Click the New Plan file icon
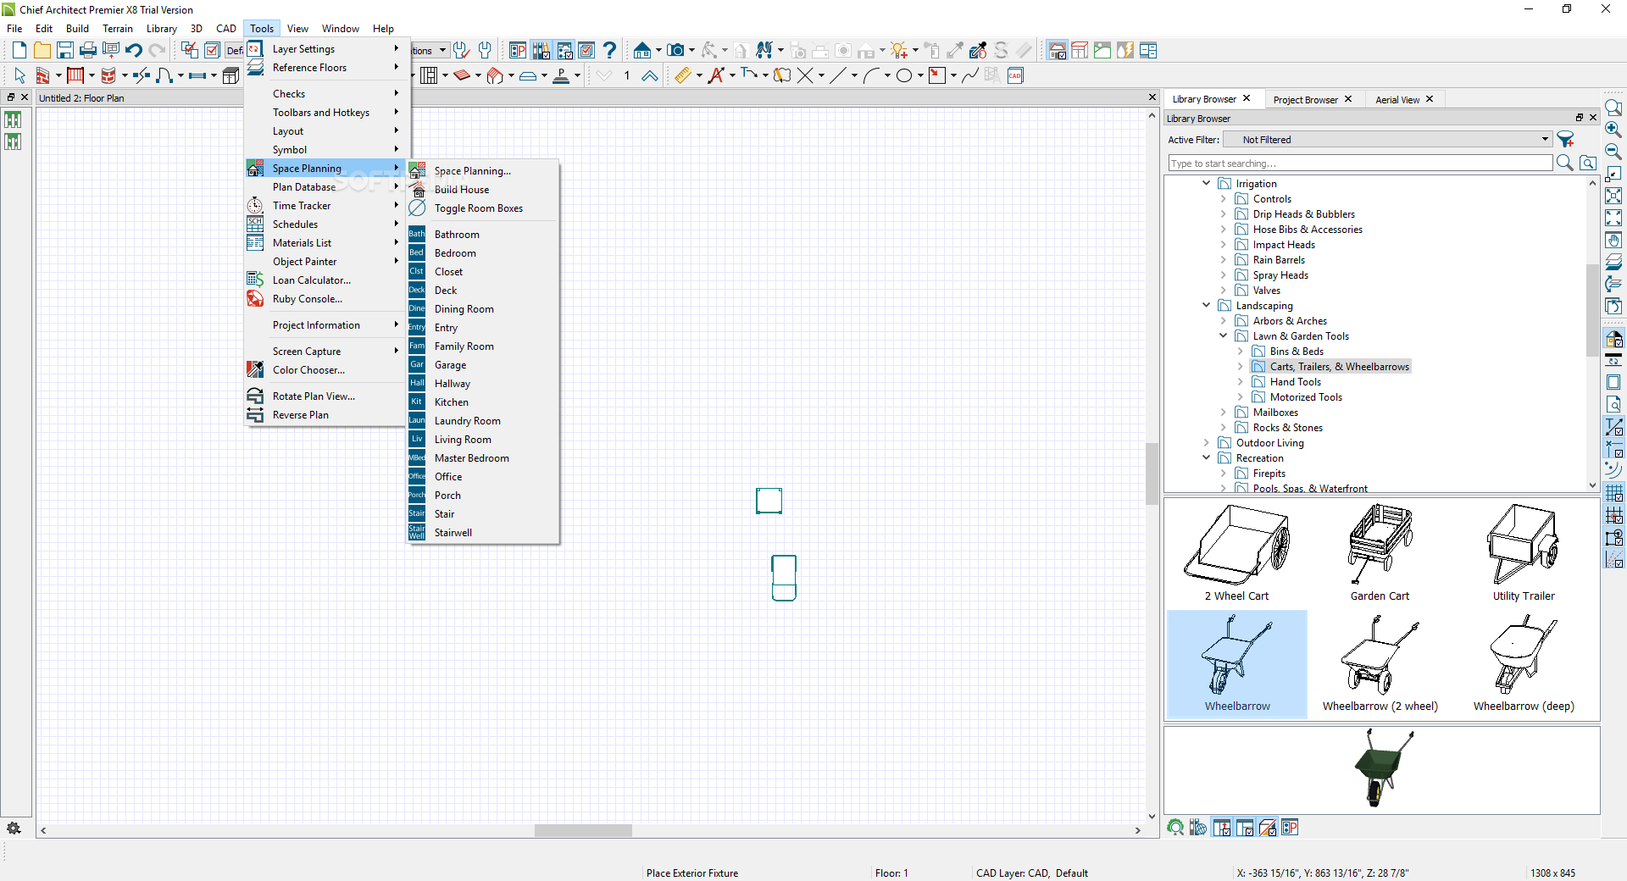Image resolution: width=1627 pixels, height=881 pixels. click(x=19, y=51)
